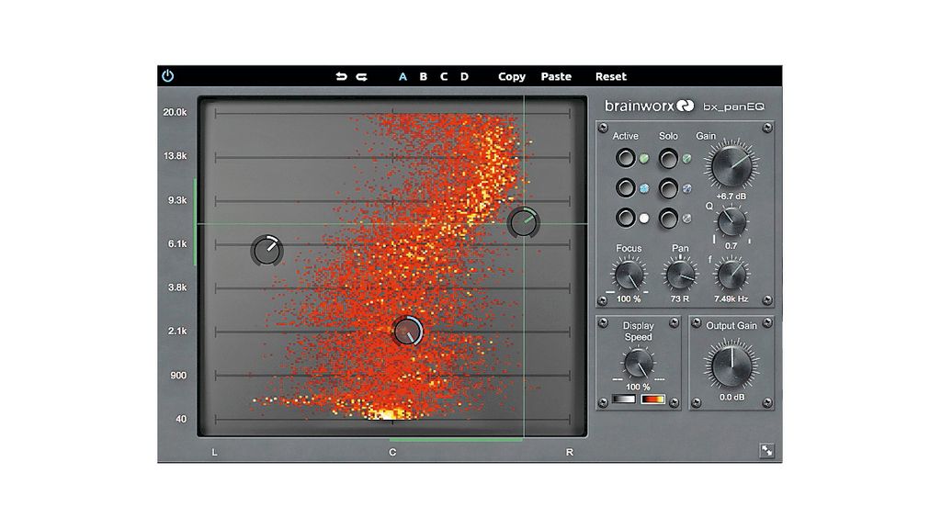The height and width of the screenshot is (529, 941).
Task: Click the Q knob
Action: [731, 222]
